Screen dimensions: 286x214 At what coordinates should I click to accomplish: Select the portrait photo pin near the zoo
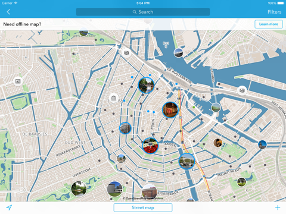[x=217, y=143]
